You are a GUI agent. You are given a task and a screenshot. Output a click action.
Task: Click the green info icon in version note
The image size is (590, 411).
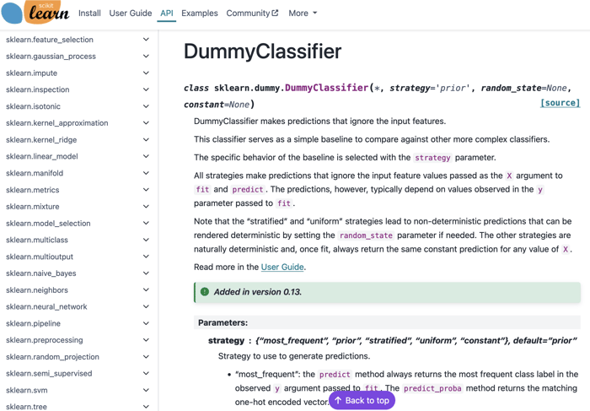[x=205, y=292]
